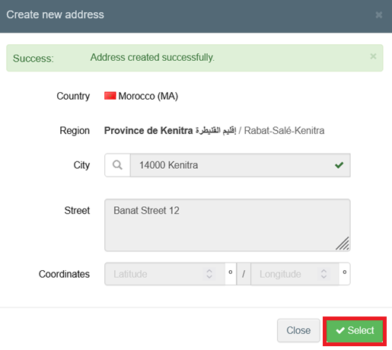Confirm with the green Select button

(x=355, y=331)
